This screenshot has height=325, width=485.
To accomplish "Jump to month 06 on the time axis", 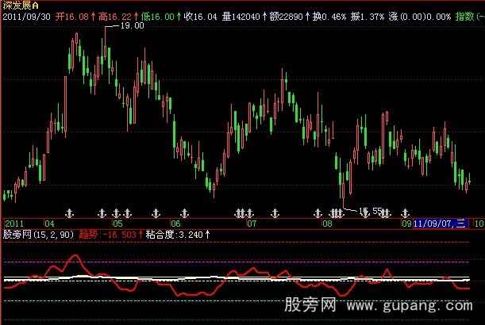I will [175, 224].
